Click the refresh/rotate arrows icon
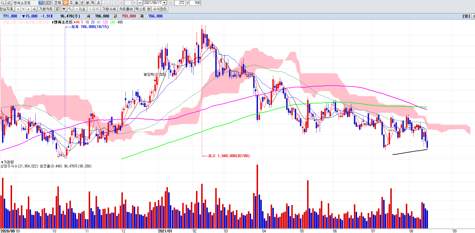 coord(9,3)
